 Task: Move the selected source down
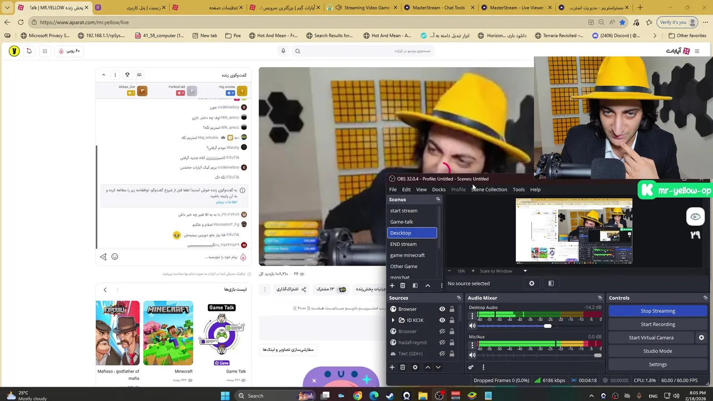[438, 368]
